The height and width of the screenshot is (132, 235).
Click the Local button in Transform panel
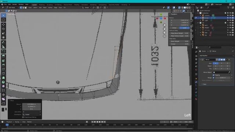coord(184,28)
